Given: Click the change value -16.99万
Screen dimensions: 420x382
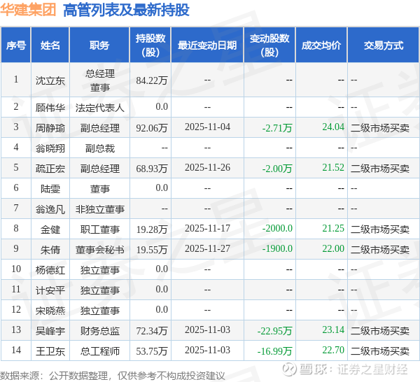Looking at the screenshot, I should [x=274, y=351].
